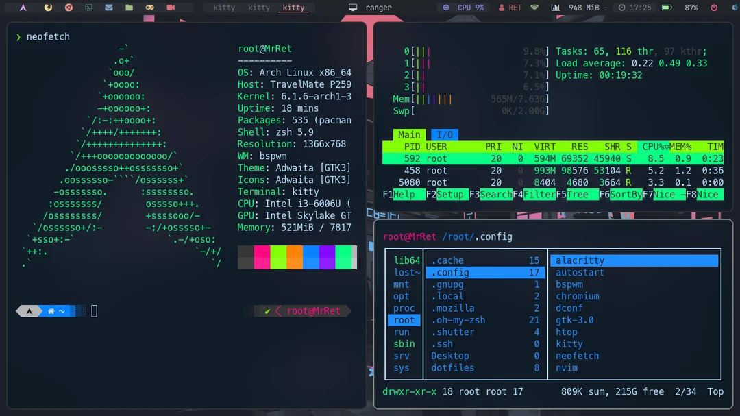Click the WiFi signal icon in the status bar
The height and width of the screenshot is (416, 740).
534,8
